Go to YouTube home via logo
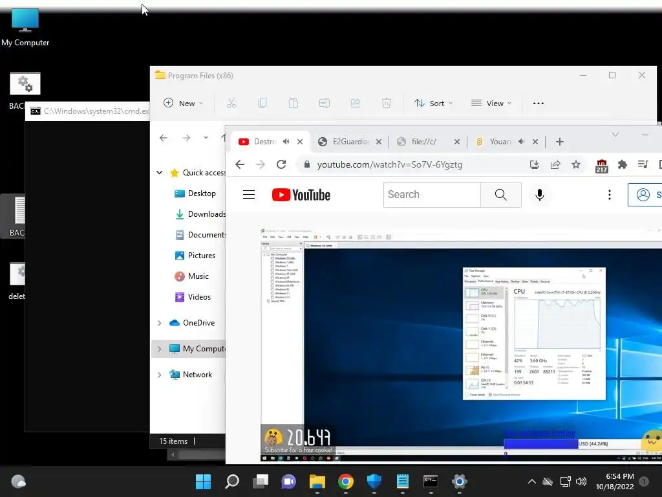 click(x=301, y=195)
